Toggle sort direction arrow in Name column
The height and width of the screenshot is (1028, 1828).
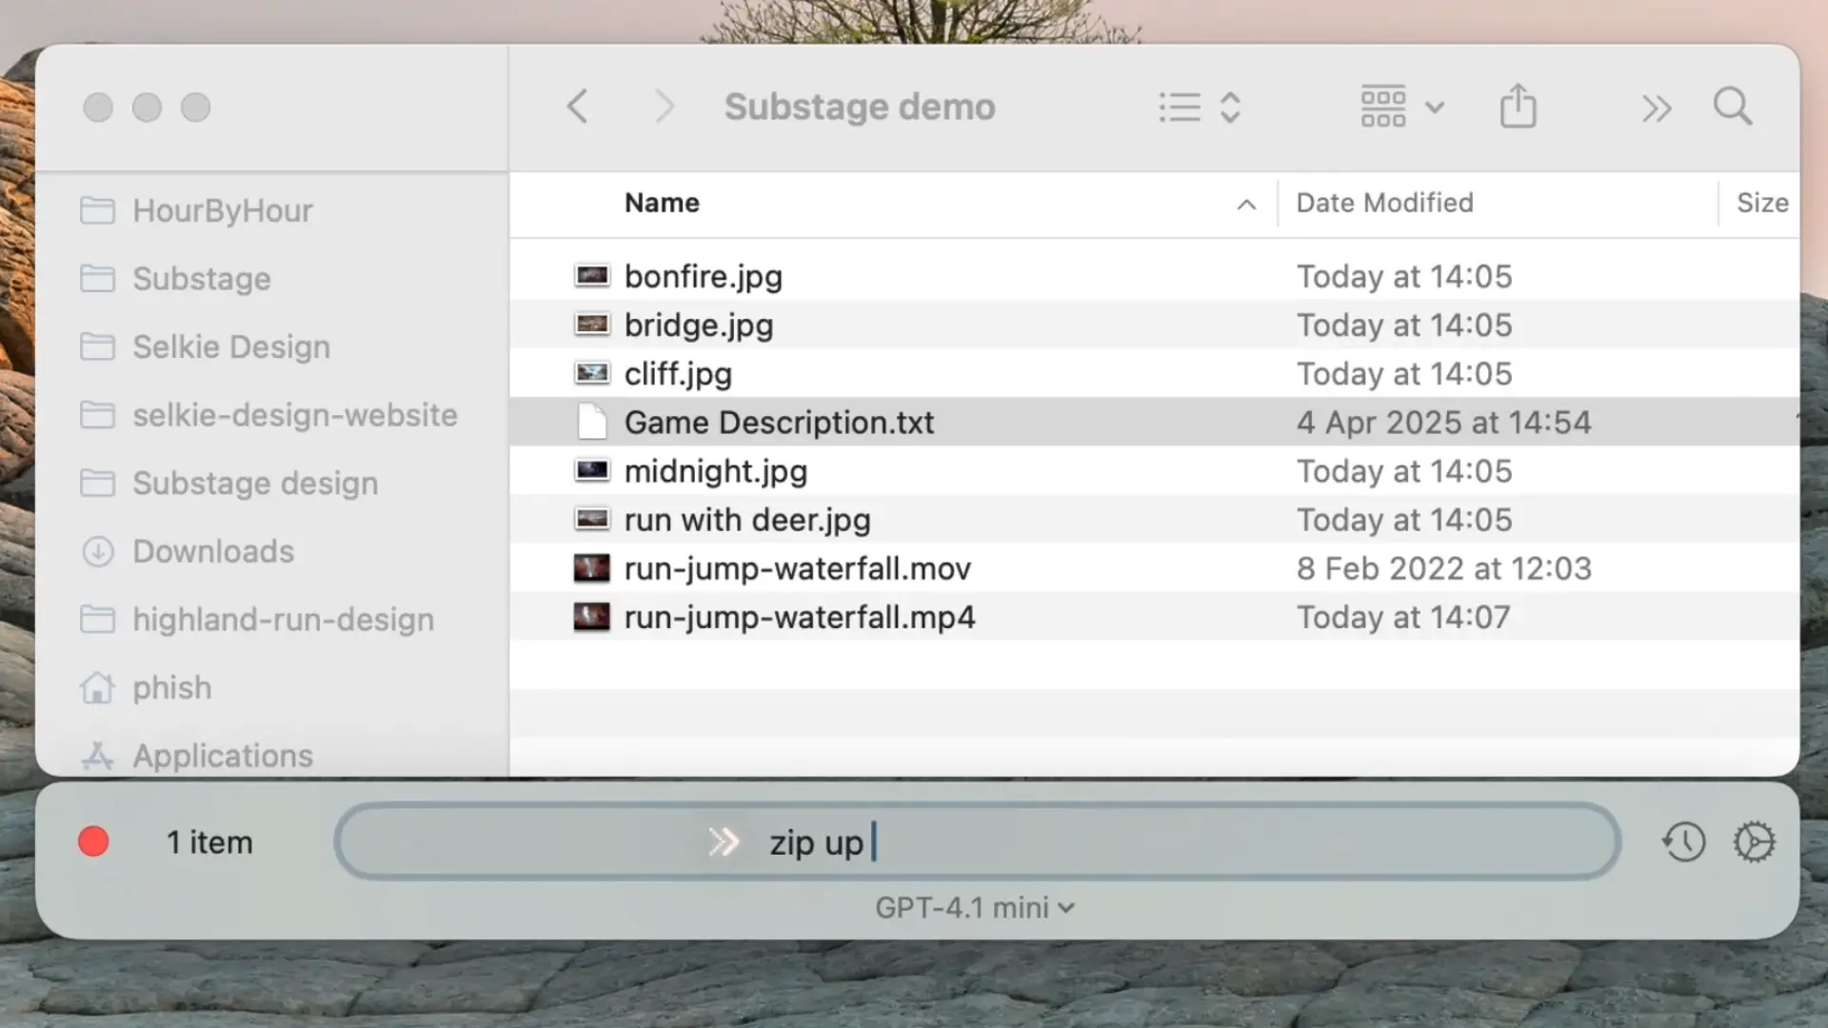(1246, 205)
